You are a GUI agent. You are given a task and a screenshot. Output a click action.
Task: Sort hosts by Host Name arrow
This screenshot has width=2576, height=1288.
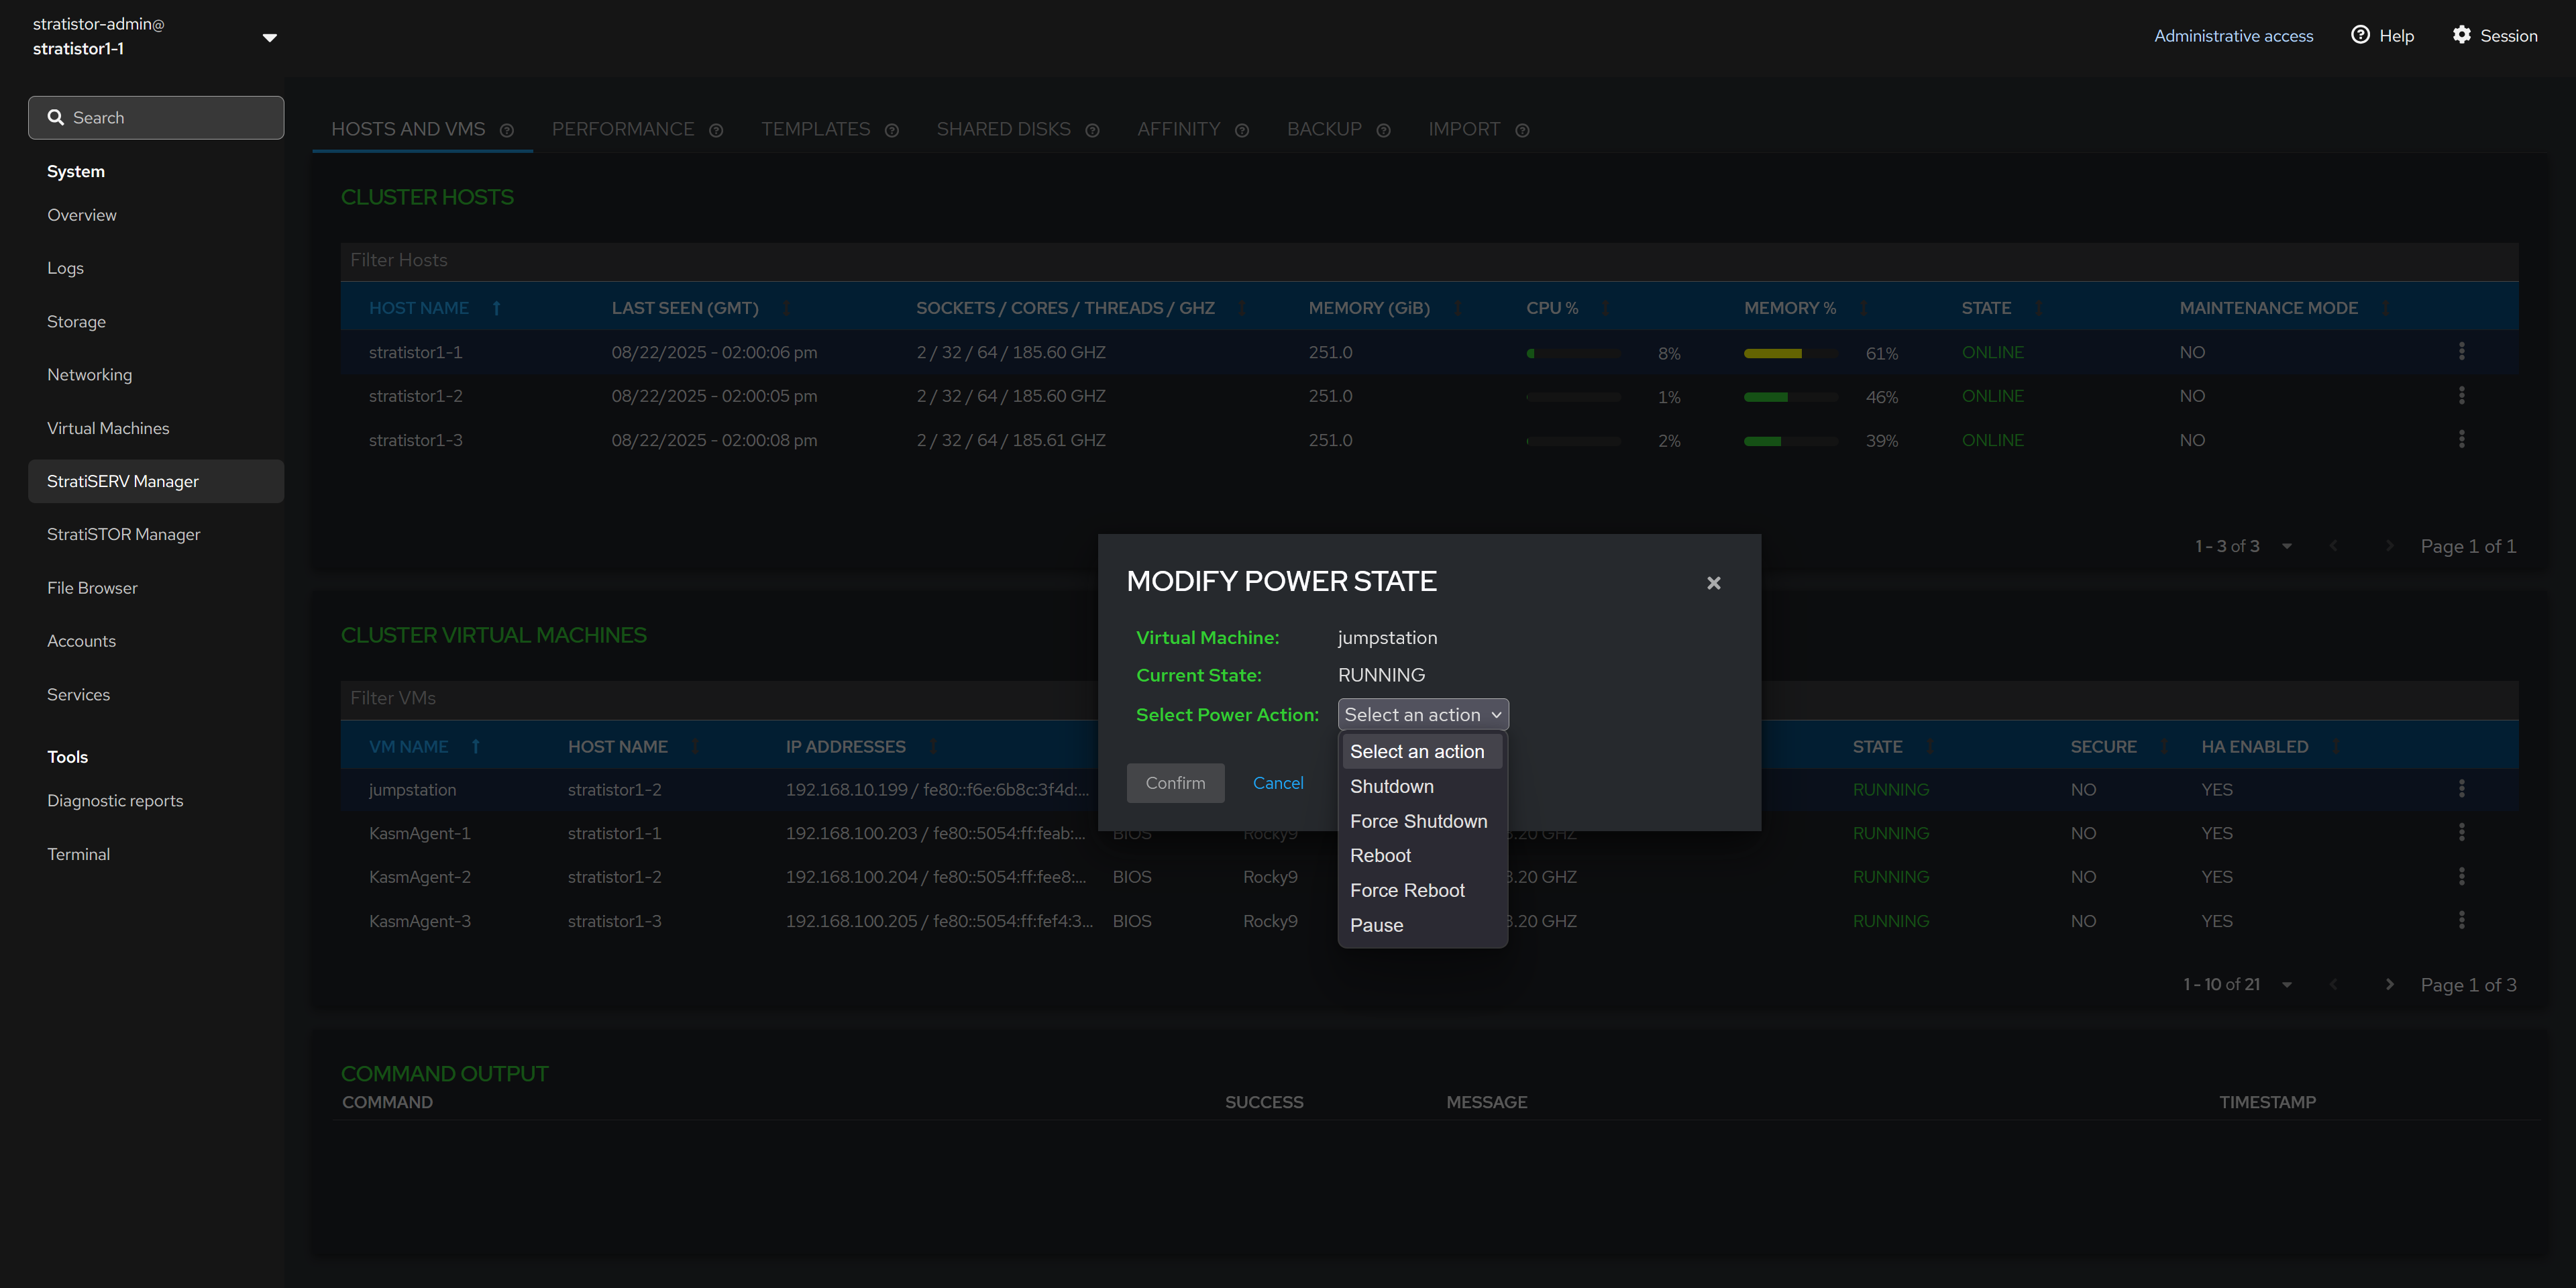click(496, 308)
